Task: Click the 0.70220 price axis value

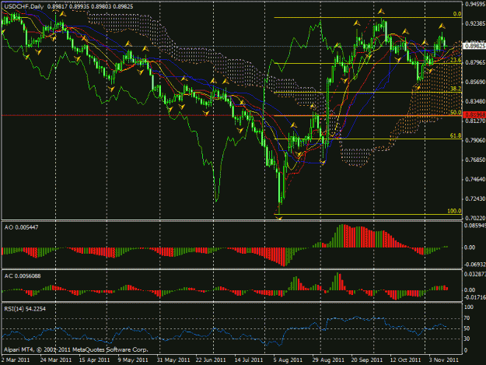Action: [x=475, y=219]
